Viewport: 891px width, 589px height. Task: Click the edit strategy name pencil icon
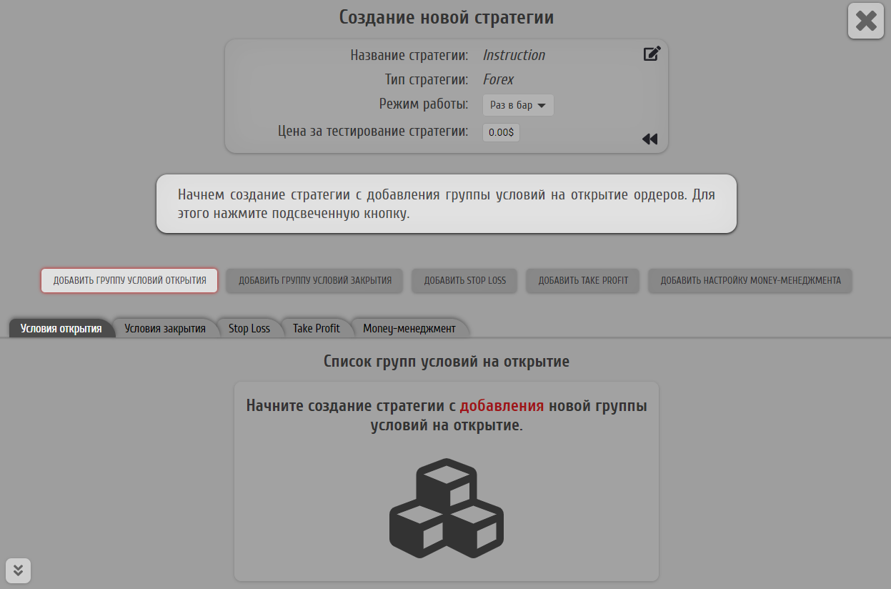(651, 54)
